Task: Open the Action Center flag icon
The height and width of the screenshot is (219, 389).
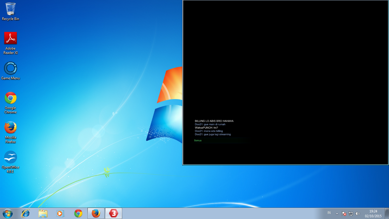Action: [344, 213]
